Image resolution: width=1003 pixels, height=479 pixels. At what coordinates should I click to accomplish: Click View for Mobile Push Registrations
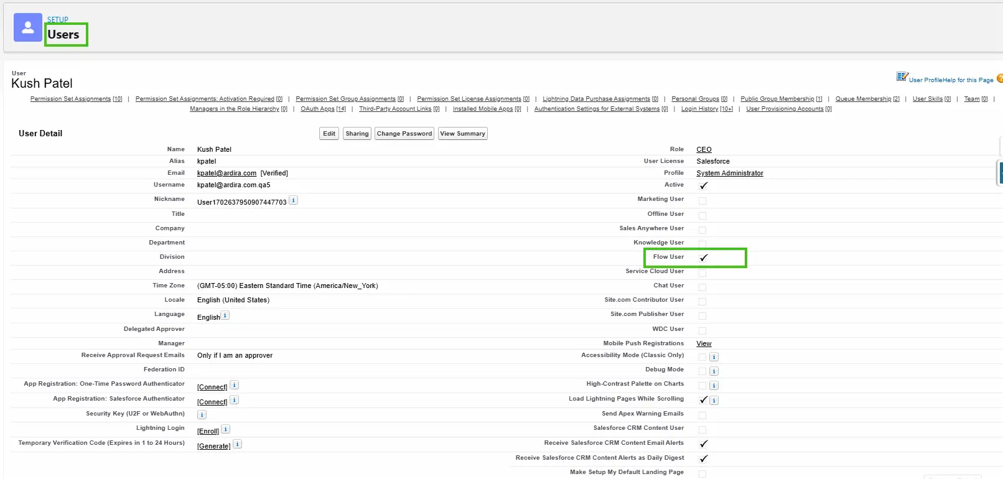click(x=704, y=343)
